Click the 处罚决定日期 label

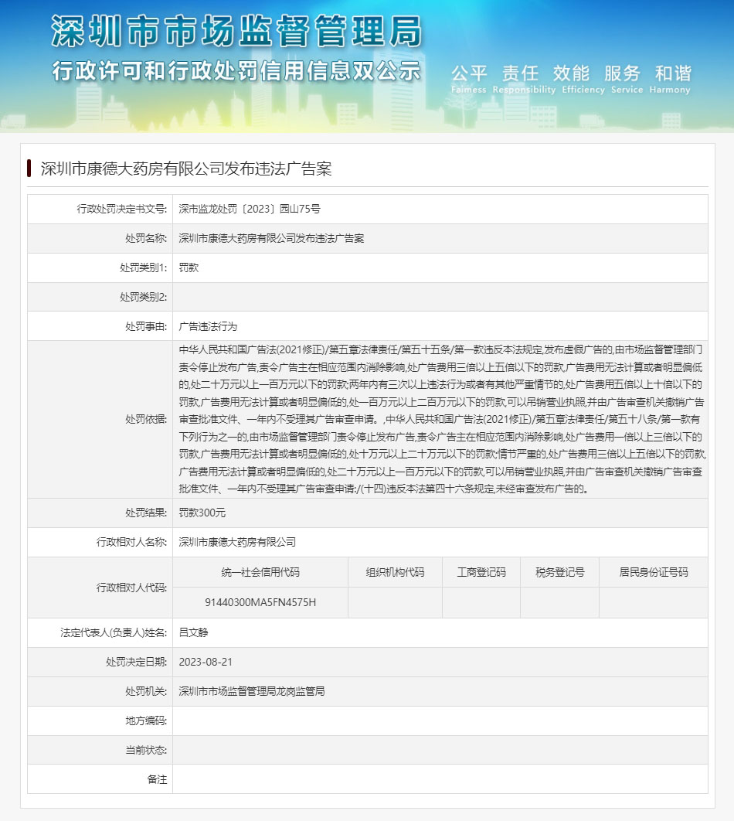pos(136,662)
